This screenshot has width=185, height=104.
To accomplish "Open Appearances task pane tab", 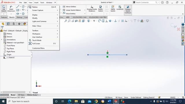I will [183, 40].
